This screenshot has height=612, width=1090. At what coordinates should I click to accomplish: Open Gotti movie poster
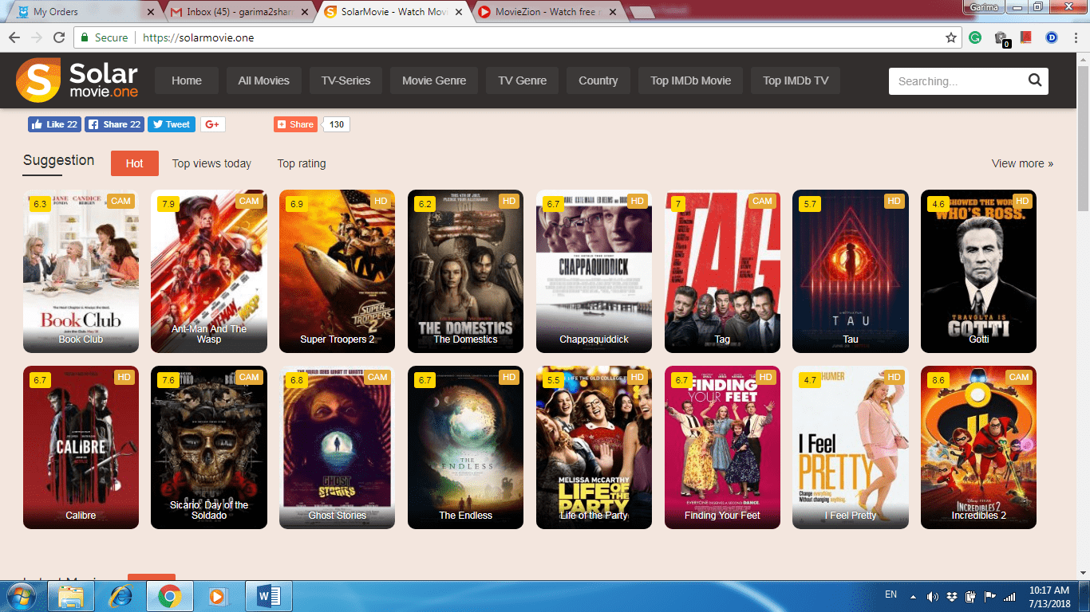(978, 271)
